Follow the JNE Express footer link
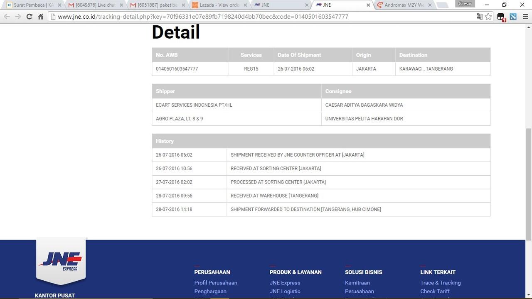 click(285, 283)
